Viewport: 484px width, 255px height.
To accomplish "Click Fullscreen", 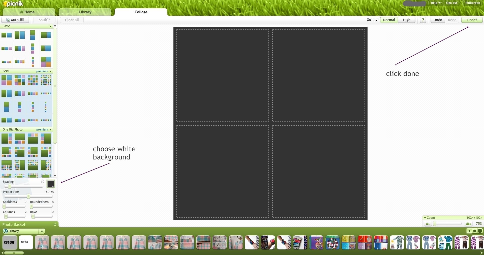I will pos(473,3).
